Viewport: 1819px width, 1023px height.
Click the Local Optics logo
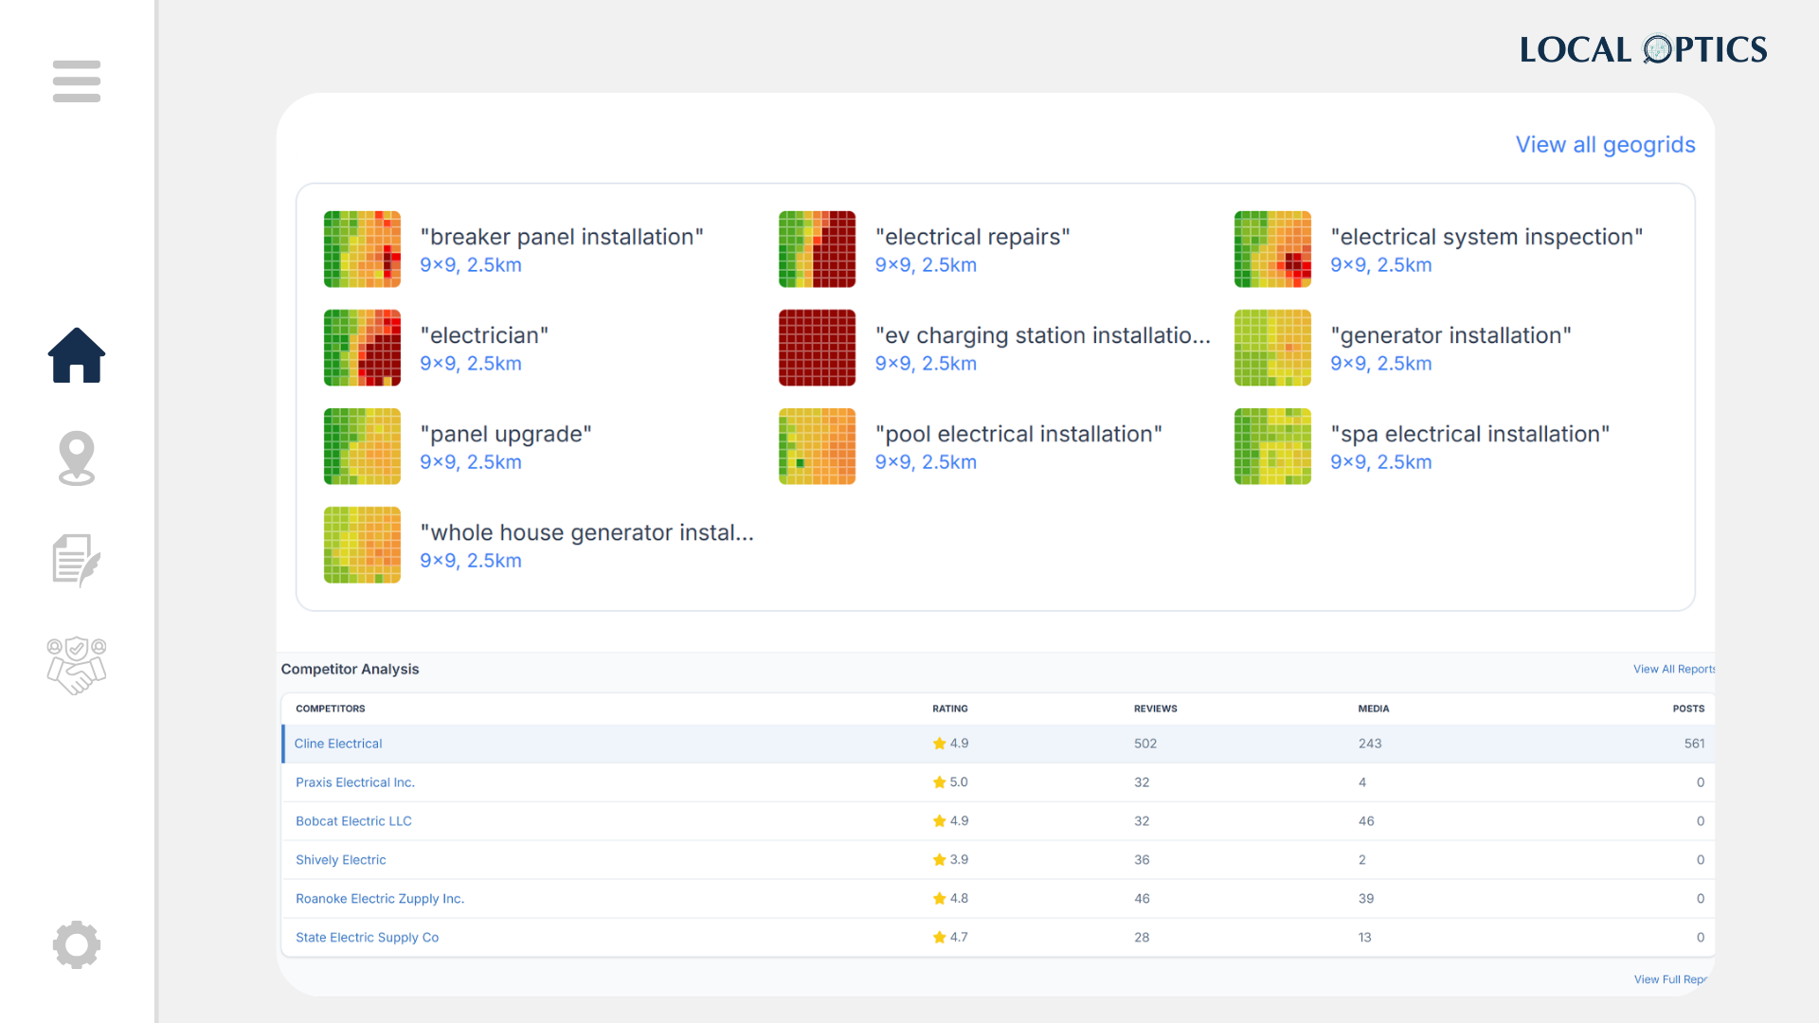tap(1644, 49)
